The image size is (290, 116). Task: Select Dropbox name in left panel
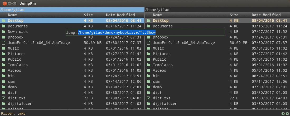16,37
